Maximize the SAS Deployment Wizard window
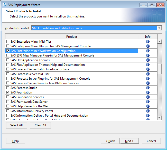The width and height of the screenshot is (167, 150). pos(152,5)
